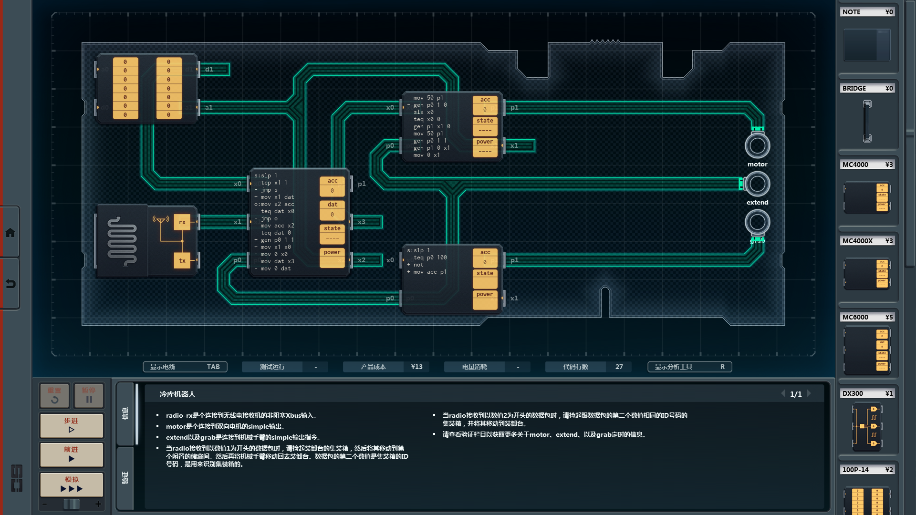
Task: Pick the BRIDGE component from the parts list
Action: pyautogui.click(x=867, y=121)
